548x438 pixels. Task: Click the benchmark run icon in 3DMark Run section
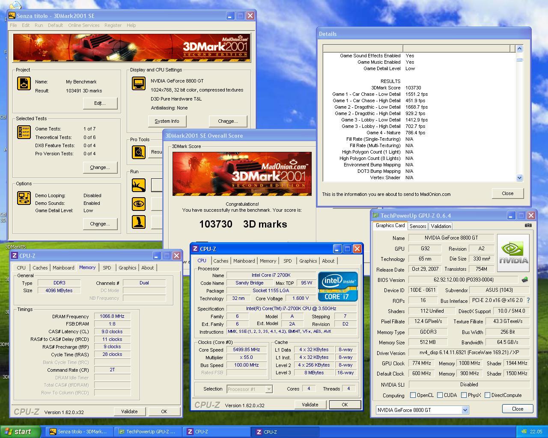[139, 185]
